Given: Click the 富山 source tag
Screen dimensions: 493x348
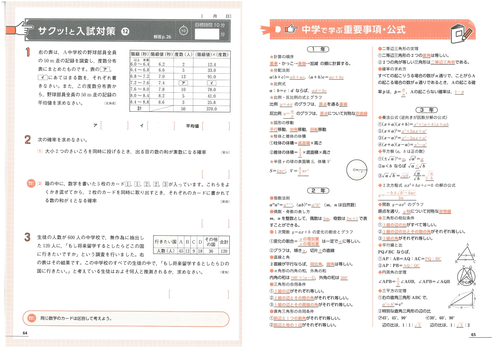Looking at the screenshot, I should tap(226, 152).
